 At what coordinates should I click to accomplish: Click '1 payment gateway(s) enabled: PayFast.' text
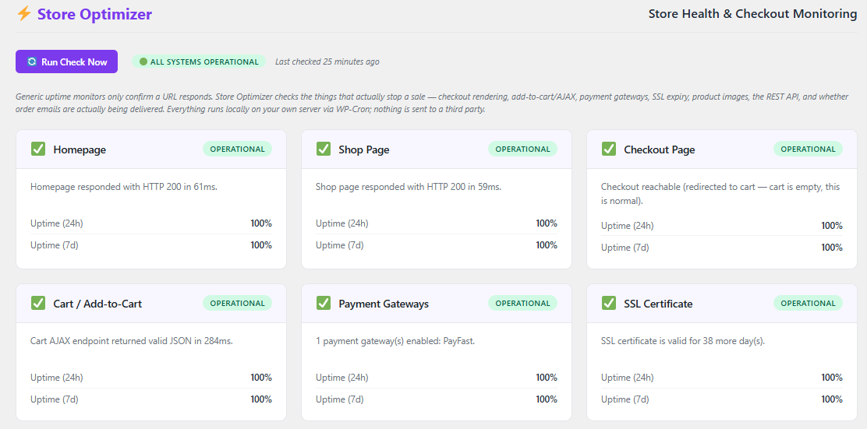(x=395, y=341)
